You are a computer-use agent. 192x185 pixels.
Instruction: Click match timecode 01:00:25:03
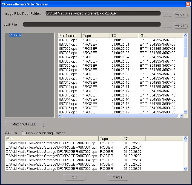133,156
